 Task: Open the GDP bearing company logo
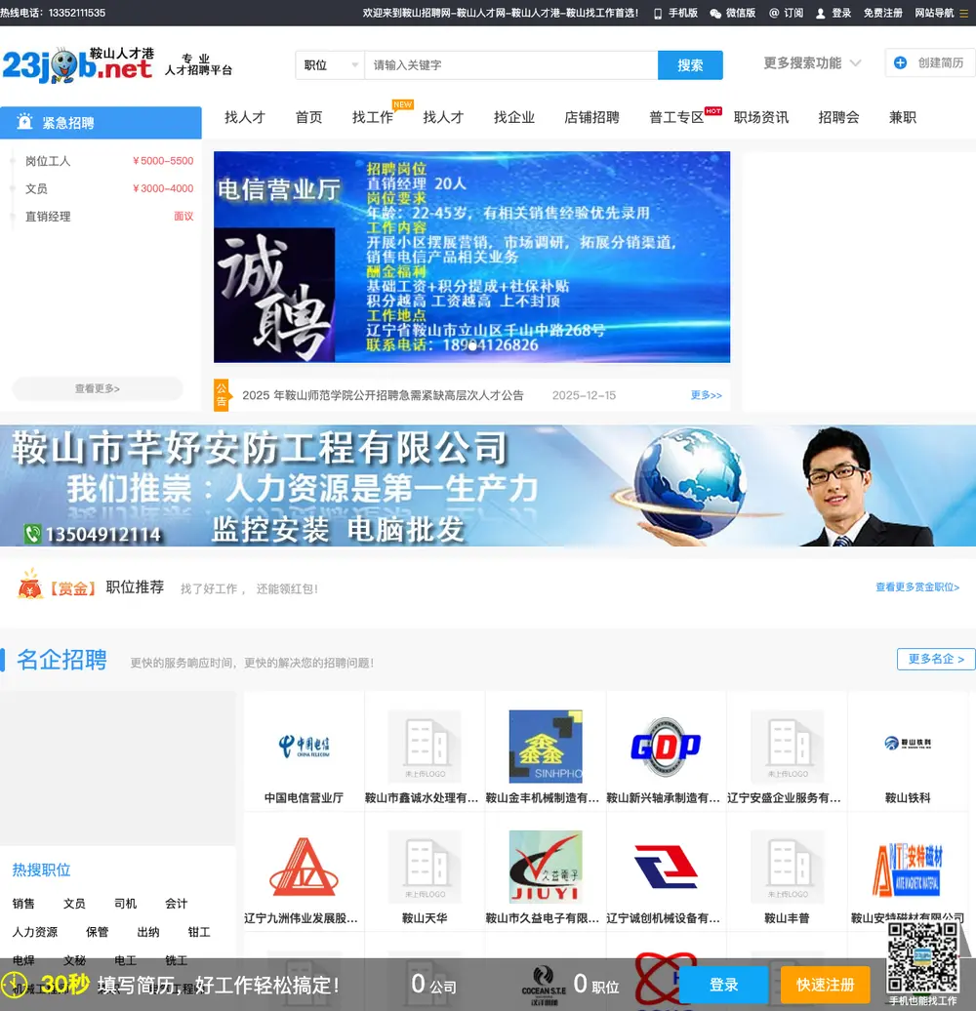(x=666, y=746)
